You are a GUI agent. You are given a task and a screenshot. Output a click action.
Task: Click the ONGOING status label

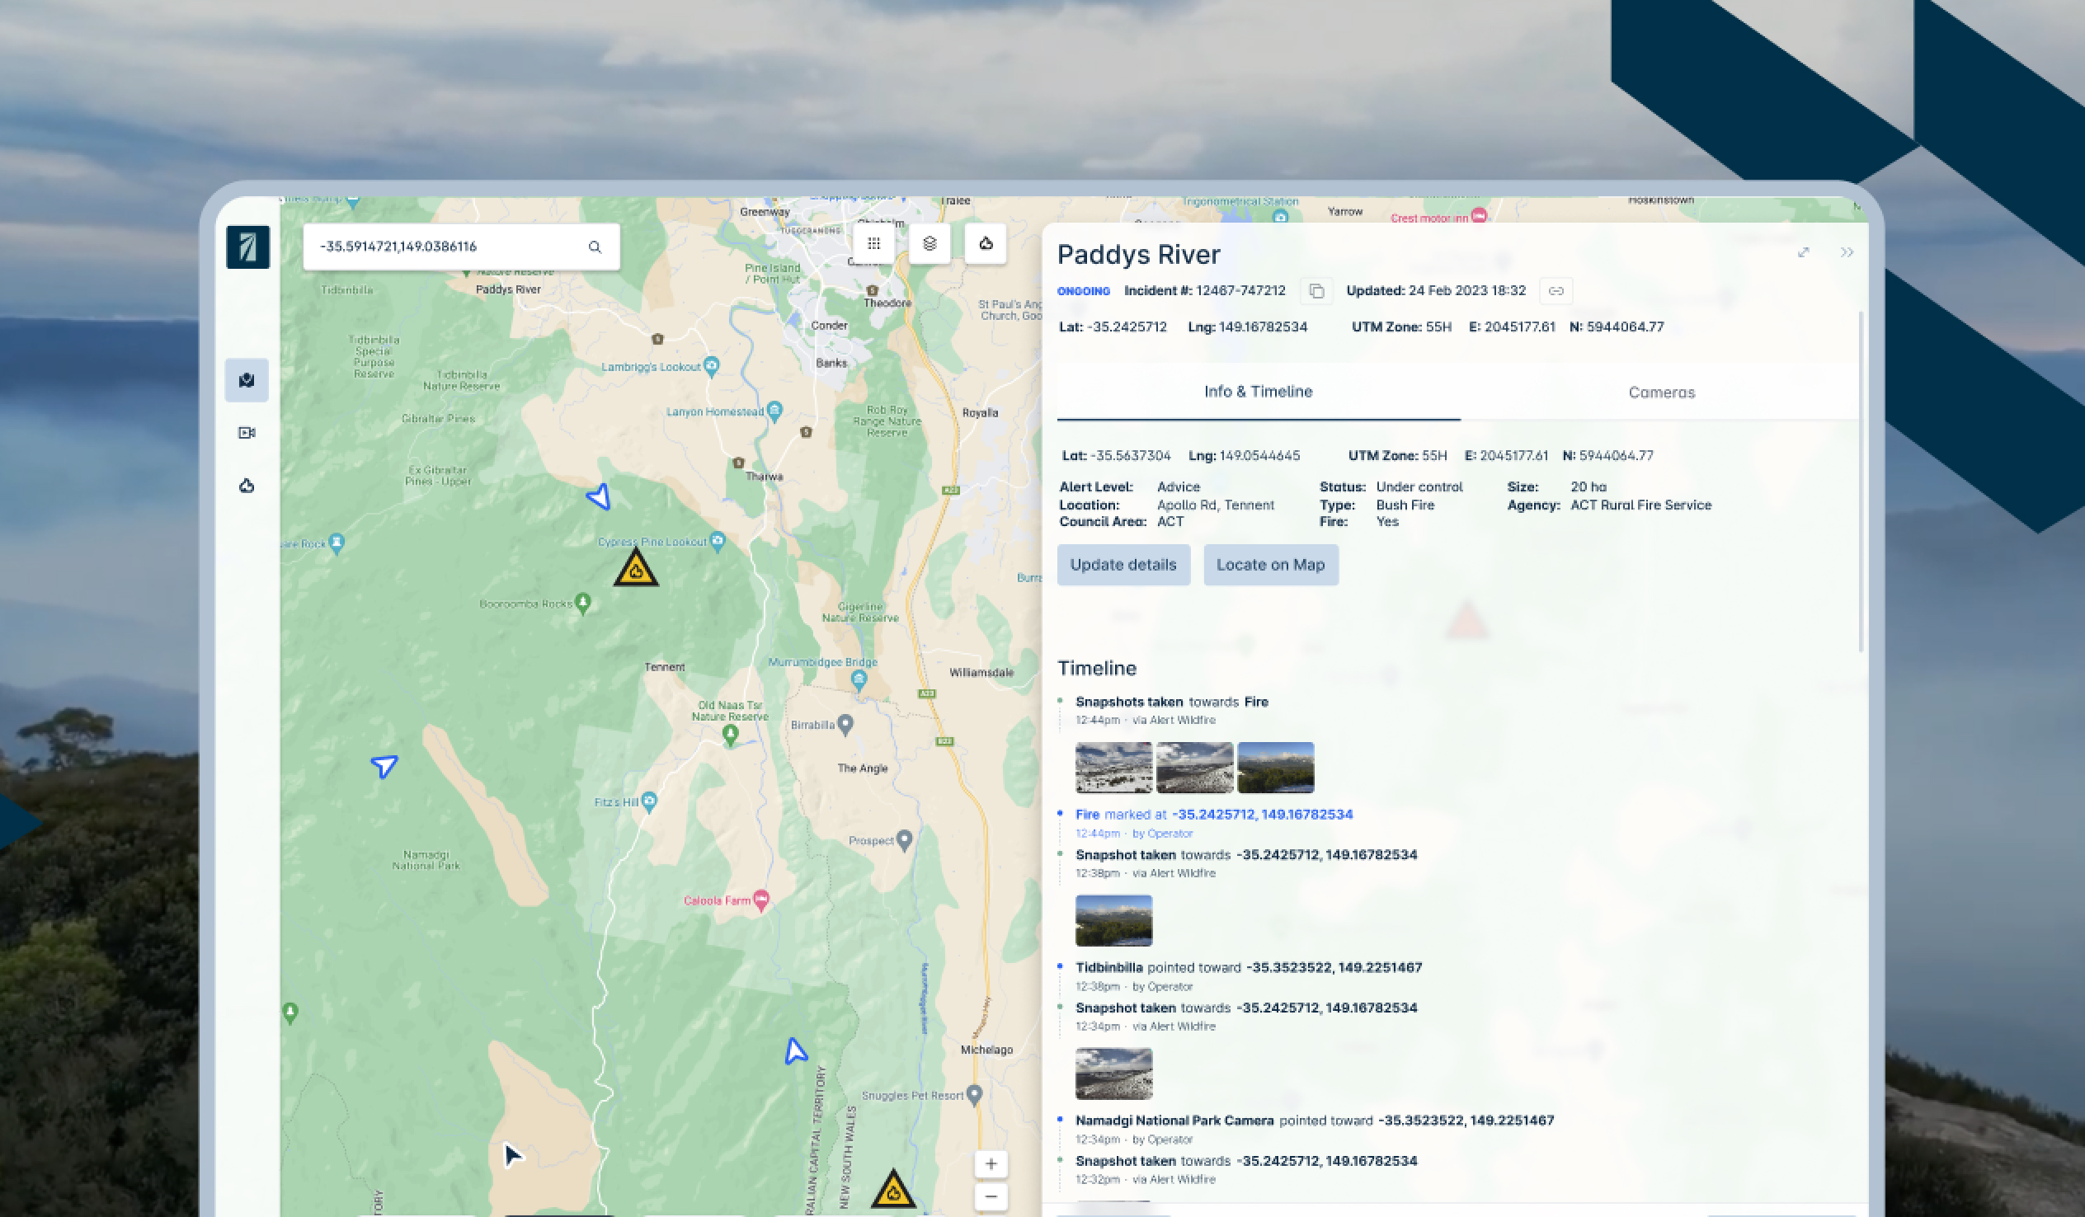click(x=1084, y=291)
